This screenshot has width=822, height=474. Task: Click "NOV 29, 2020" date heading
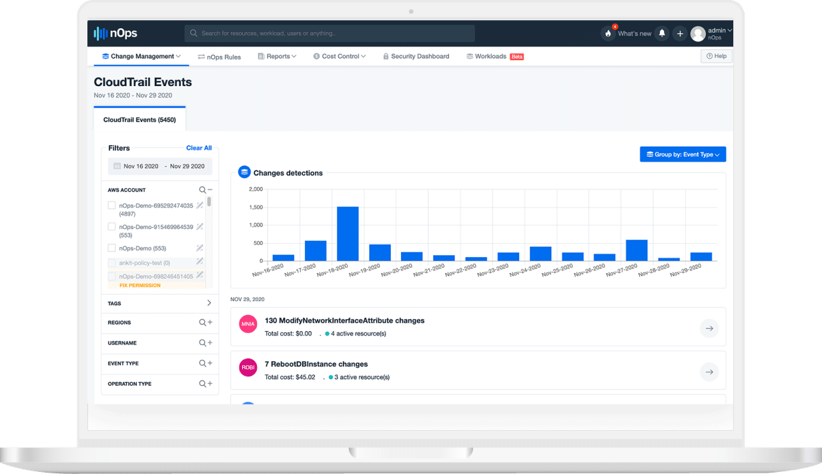click(248, 299)
